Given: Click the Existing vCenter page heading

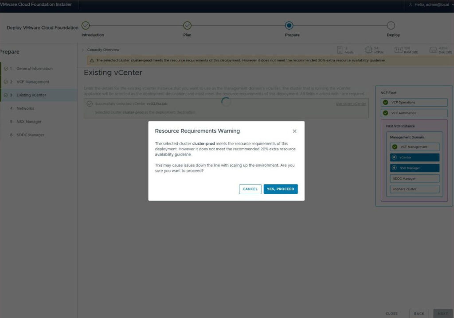Looking at the screenshot, I should [x=113, y=73].
